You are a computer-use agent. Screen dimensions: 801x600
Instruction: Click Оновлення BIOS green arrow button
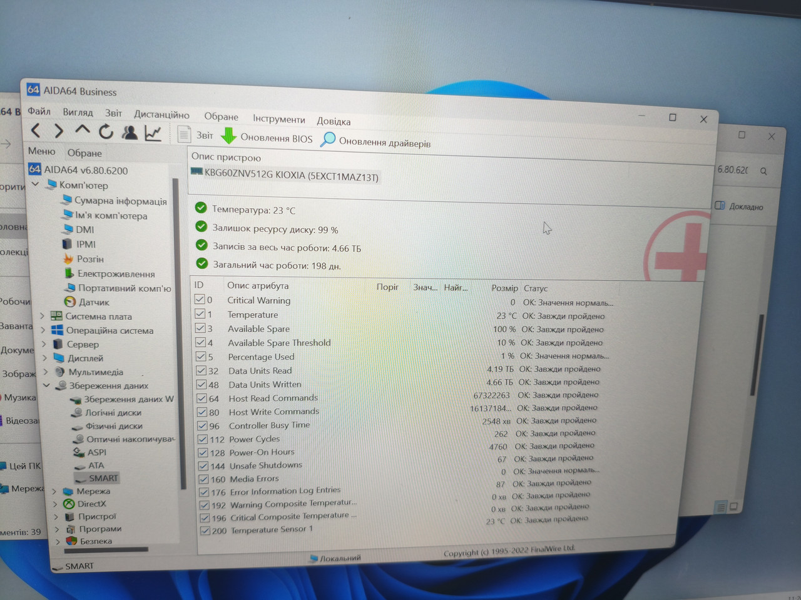pos(267,137)
